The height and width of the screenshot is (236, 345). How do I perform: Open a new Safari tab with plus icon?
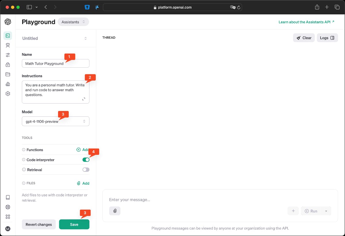(x=327, y=7)
